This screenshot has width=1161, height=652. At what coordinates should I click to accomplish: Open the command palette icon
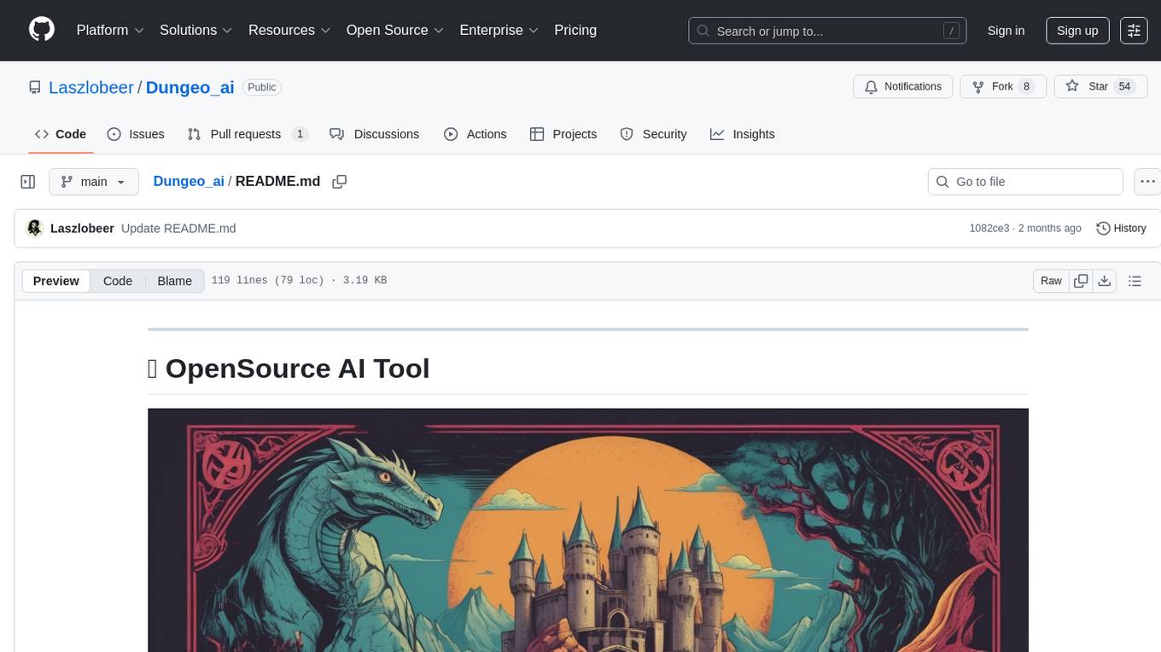click(x=1134, y=30)
